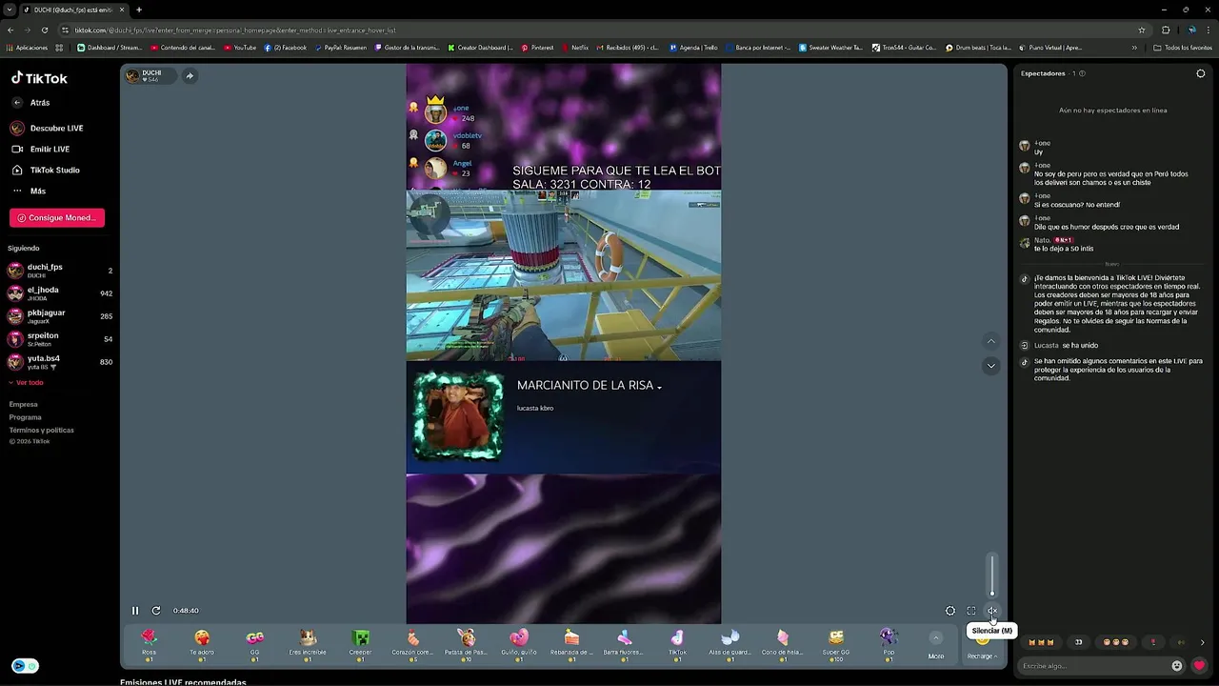Viewport: 1219px width, 686px height.
Task: Reload the live stream with refresh icon
Action: click(x=156, y=611)
